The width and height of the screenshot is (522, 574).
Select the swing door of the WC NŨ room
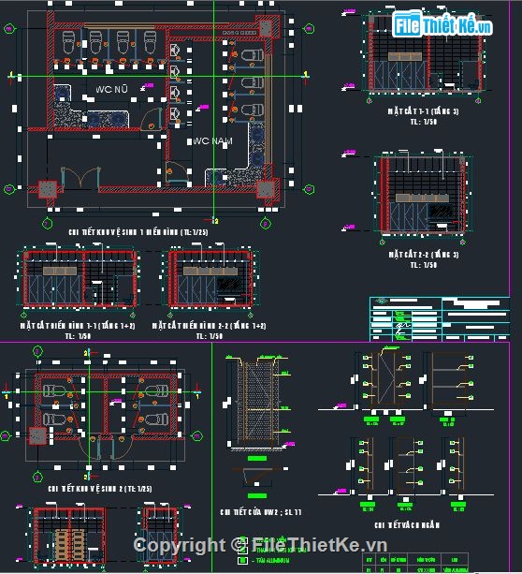[x=151, y=119]
